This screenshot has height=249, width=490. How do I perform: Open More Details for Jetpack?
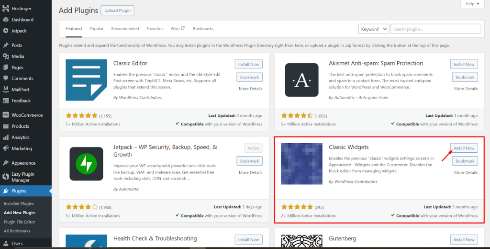[x=251, y=172]
